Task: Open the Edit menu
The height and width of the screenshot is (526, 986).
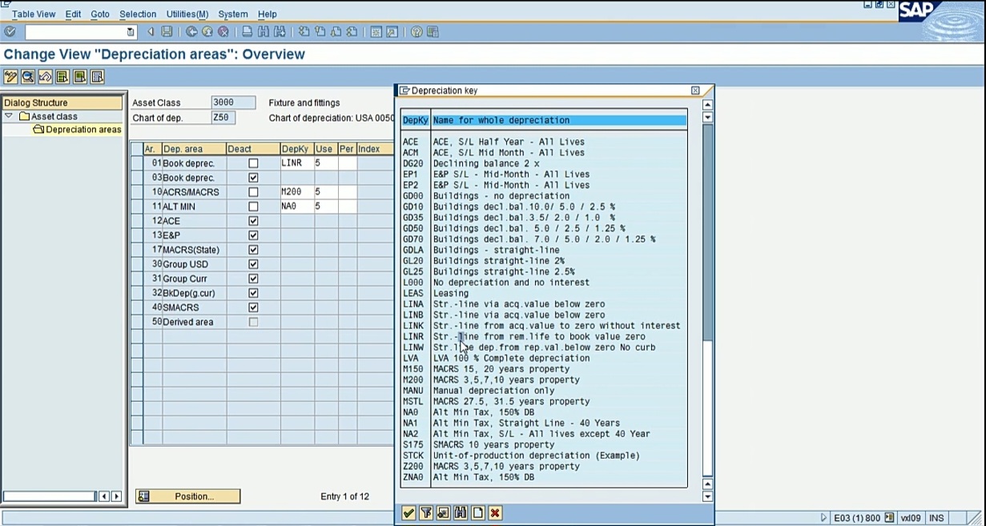Action: 73,14
